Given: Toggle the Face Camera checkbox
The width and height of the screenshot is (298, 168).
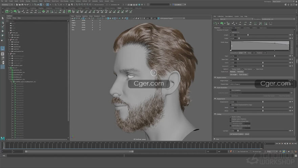Looking at the screenshot, I should [x=243, y=69].
